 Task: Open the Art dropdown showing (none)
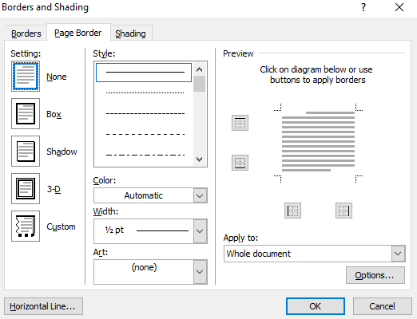pos(150,272)
